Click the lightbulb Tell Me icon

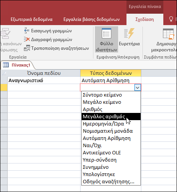[171, 19]
